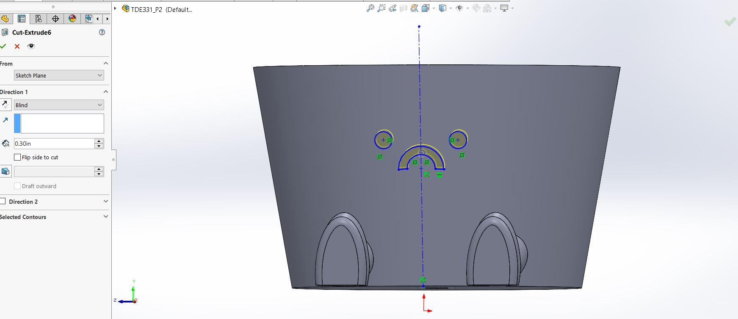Image resolution: width=738 pixels, height=319 pixels.
Task: Open the ConfigurationManager tab
Action: point(38,19)
